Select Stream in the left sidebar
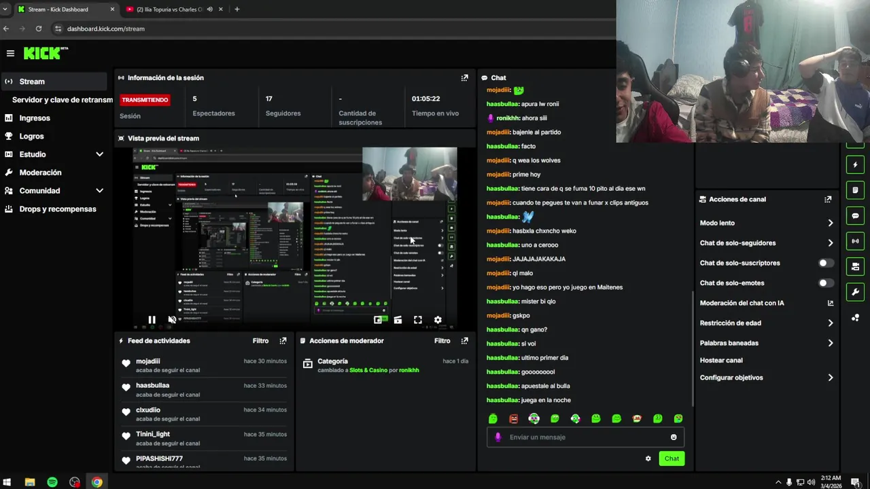Image resolution: width=870 pixels, height=489 pixels. click(54, 81)
